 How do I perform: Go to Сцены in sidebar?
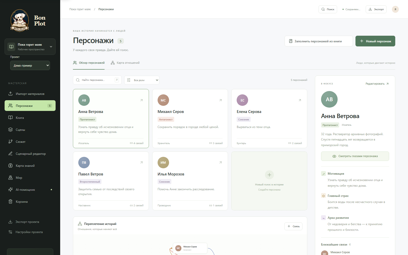tap(30, 130)
